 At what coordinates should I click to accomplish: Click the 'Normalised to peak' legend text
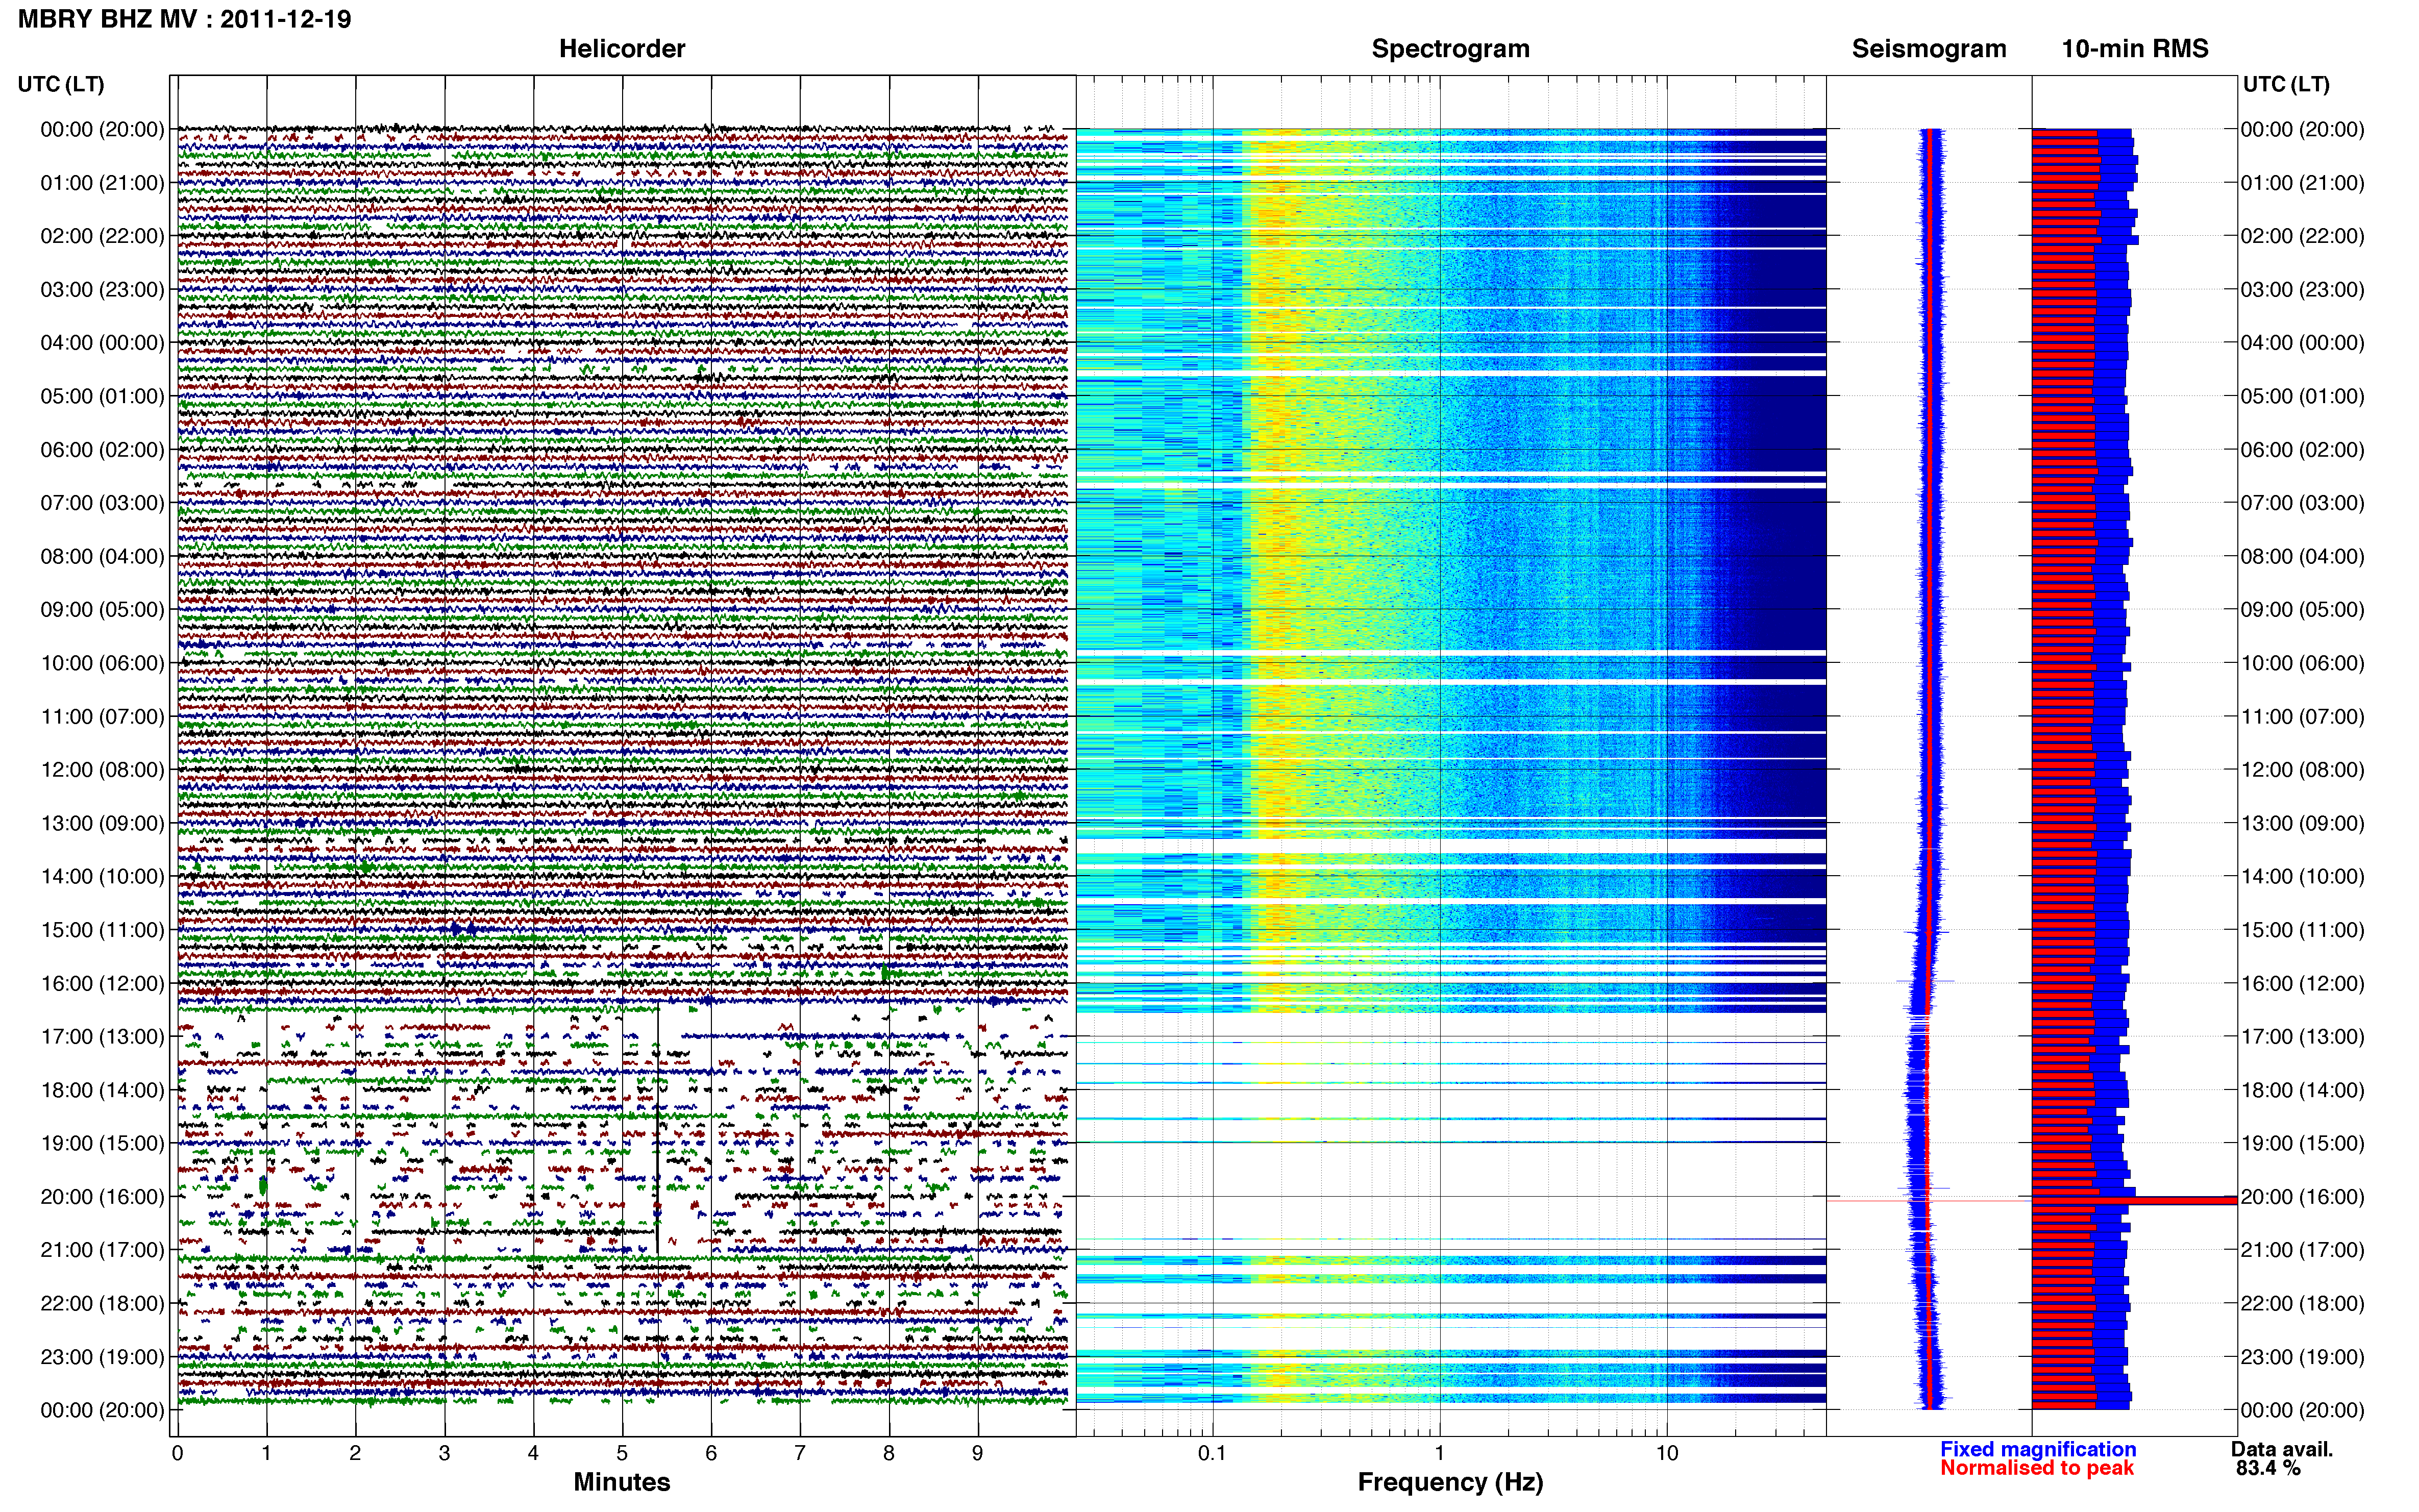2037,1468
